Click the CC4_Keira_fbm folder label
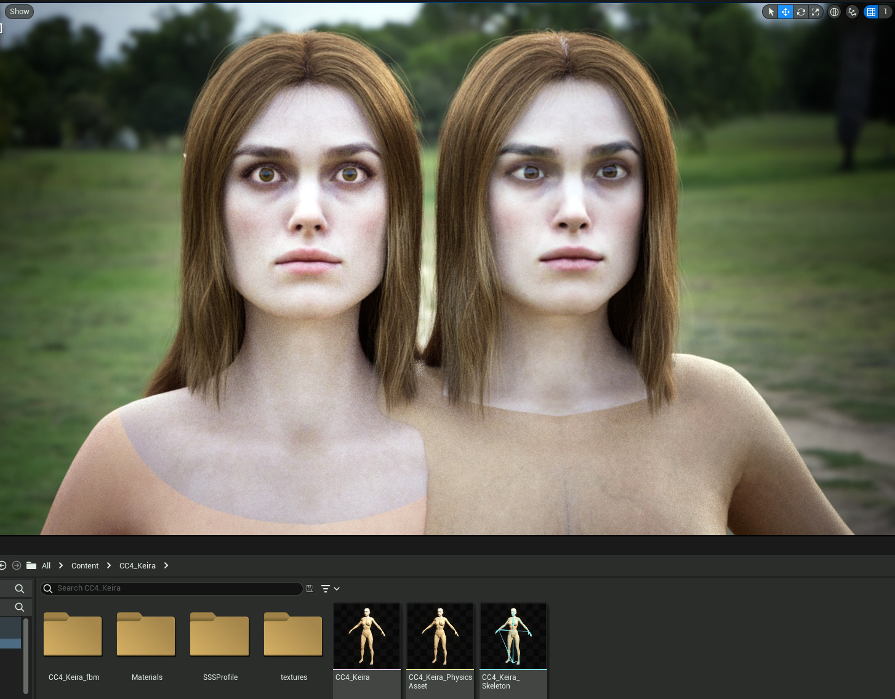Screen dimensions: 895x699 coord(74,677)
